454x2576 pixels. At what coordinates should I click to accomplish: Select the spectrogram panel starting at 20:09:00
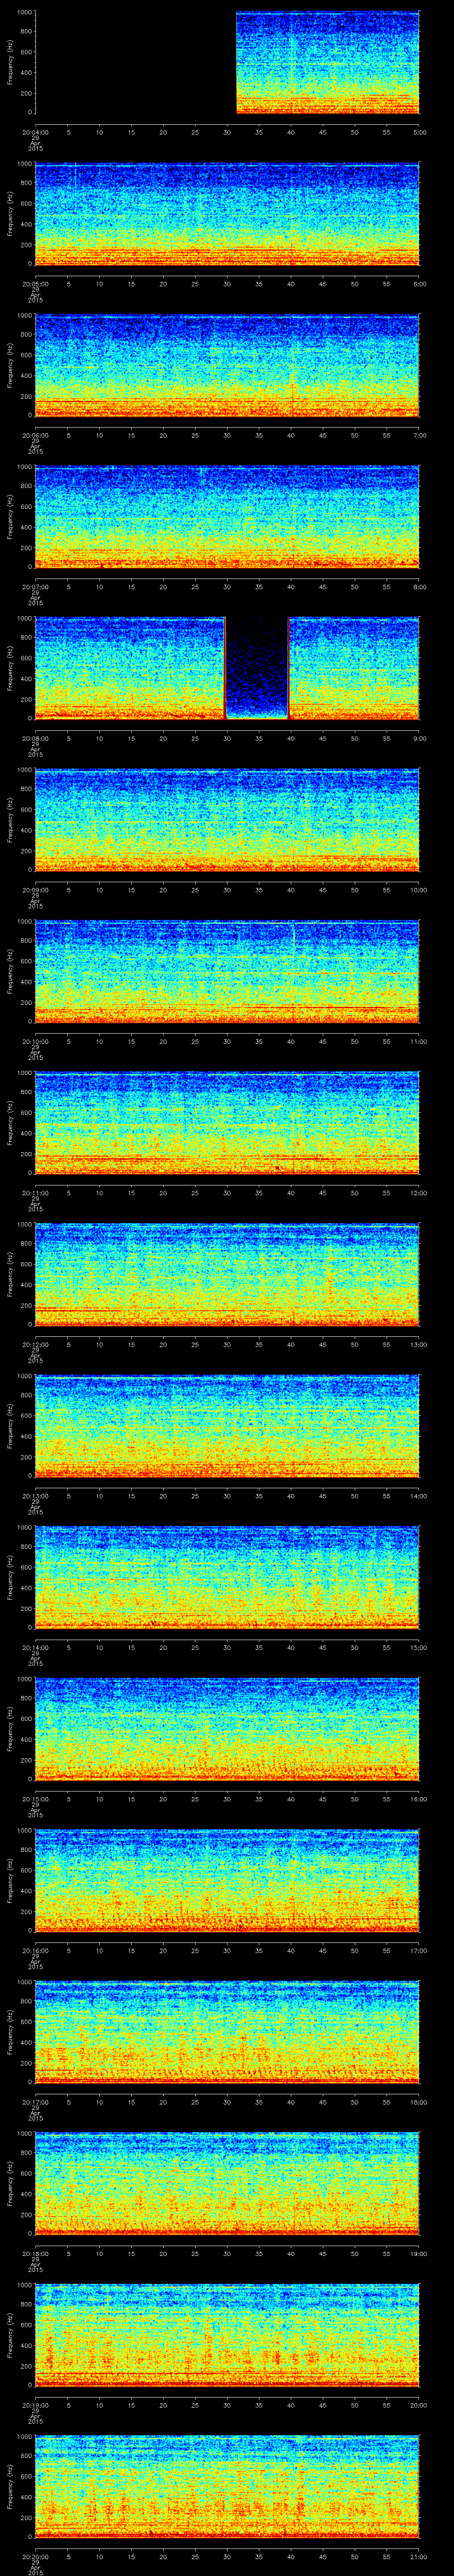(227, 820)
